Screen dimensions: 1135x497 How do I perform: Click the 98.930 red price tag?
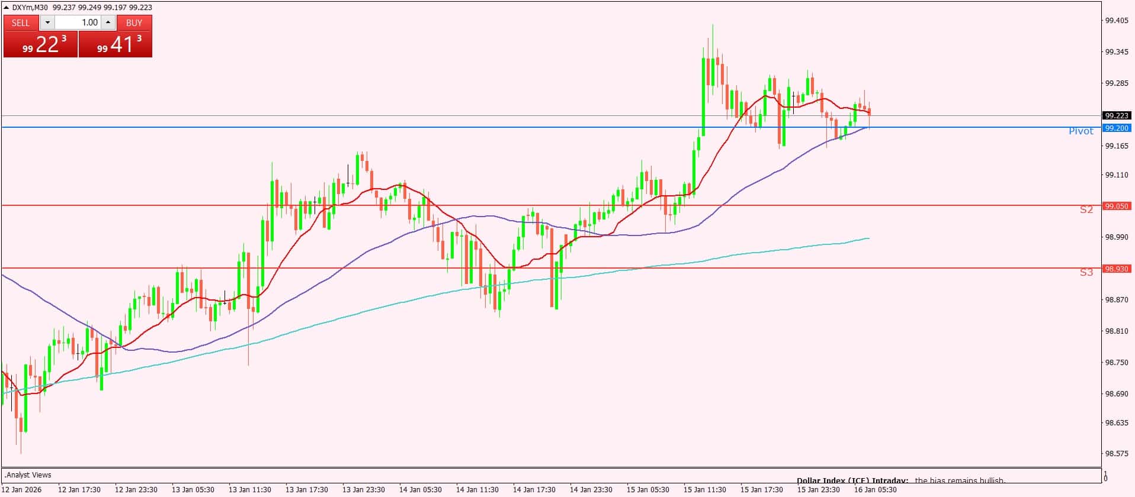(x=1117, y=269)
